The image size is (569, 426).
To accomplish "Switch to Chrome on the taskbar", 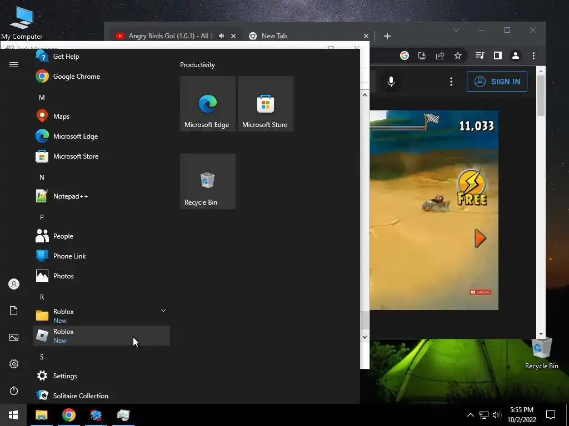I will (x=68, y=415).
